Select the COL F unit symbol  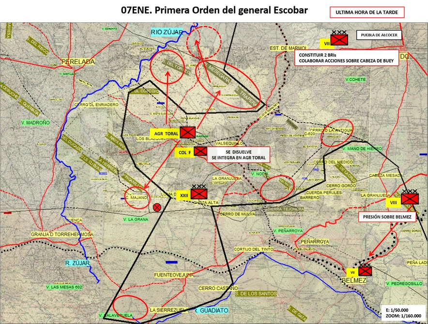click(x=200, y=151)
